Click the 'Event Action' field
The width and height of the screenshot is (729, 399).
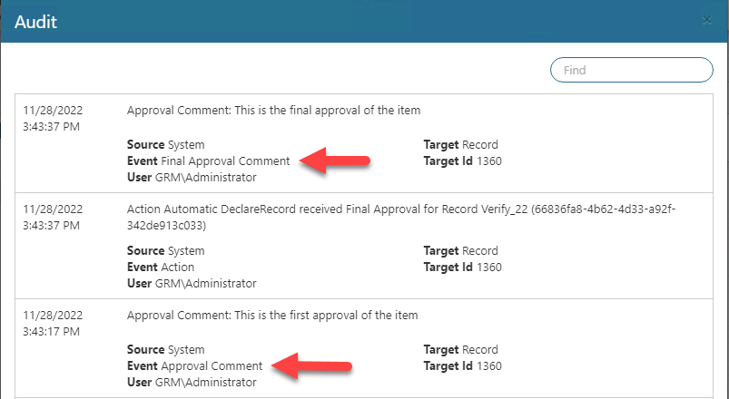point(161,267)
